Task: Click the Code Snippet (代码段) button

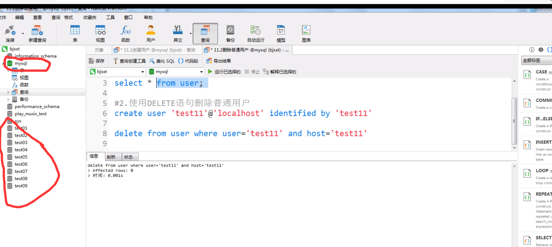Action: (x=188, y=61)
